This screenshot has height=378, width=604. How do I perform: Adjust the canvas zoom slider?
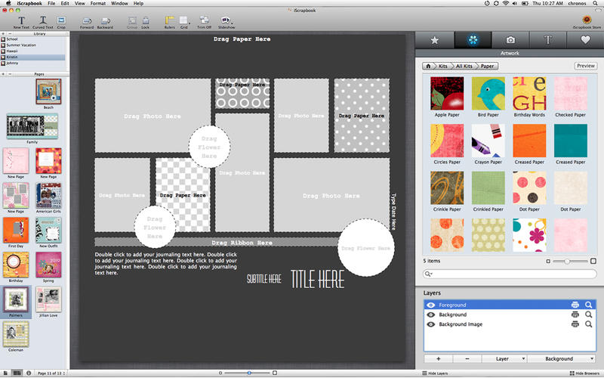click(248, 373)
